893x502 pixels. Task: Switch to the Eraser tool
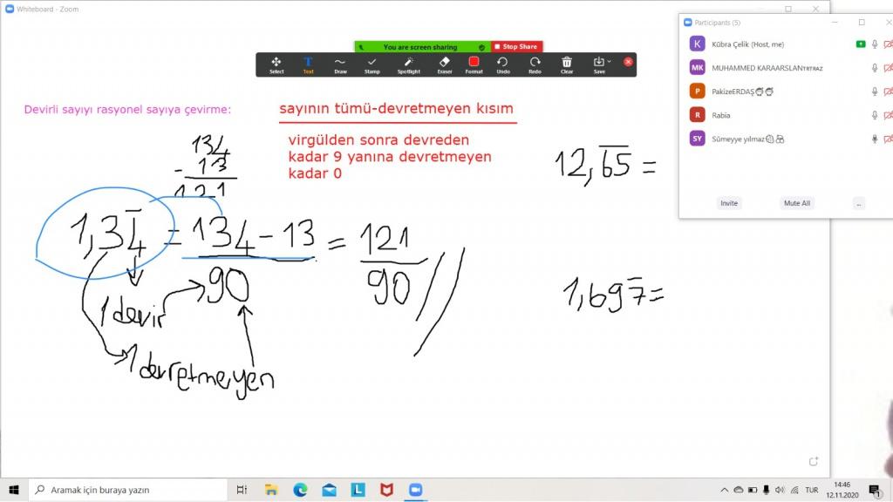tap(445, 64)
